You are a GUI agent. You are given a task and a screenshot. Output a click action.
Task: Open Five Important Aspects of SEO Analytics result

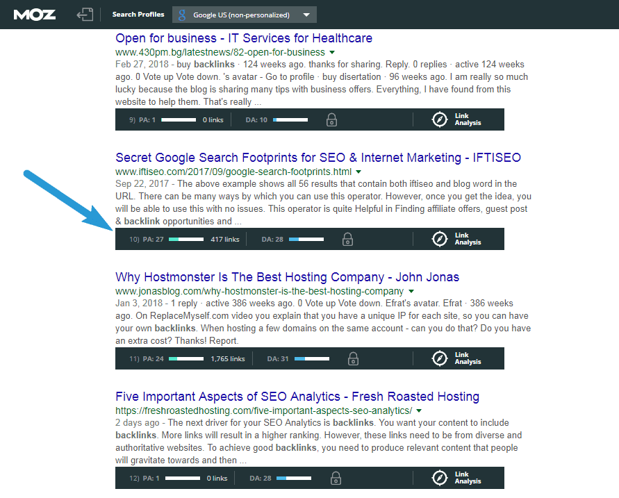coord(297,396)
